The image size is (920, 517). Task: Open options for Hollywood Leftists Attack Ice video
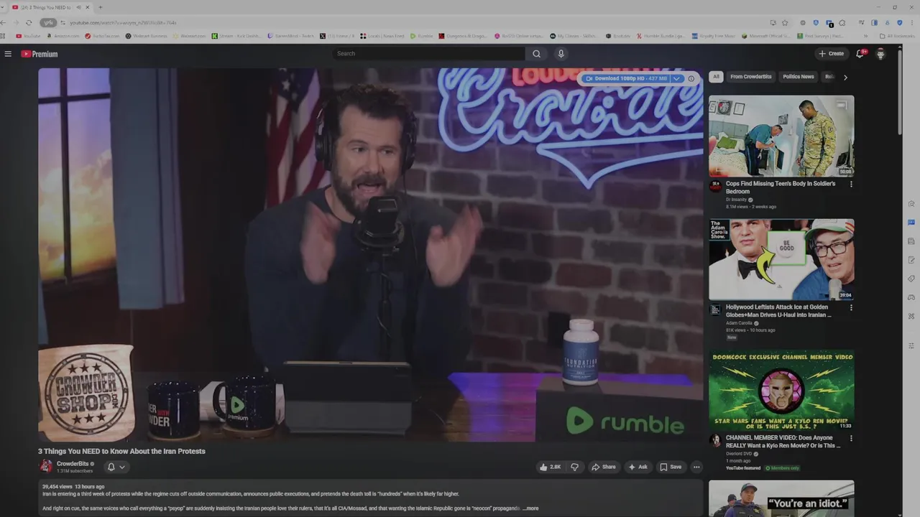(x=851, y=307)
